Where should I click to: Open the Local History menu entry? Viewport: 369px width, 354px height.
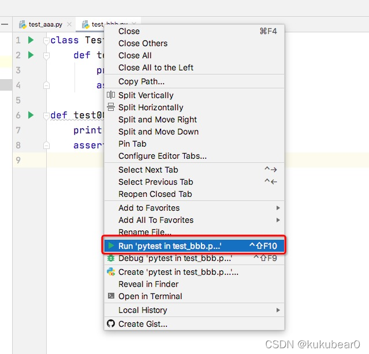194,310
